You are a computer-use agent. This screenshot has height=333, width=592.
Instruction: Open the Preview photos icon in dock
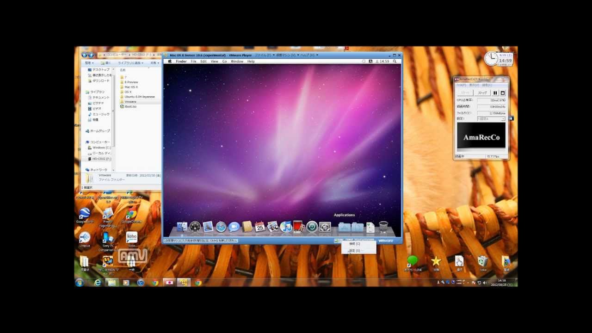pyautogui.click(x=273, y=227)
